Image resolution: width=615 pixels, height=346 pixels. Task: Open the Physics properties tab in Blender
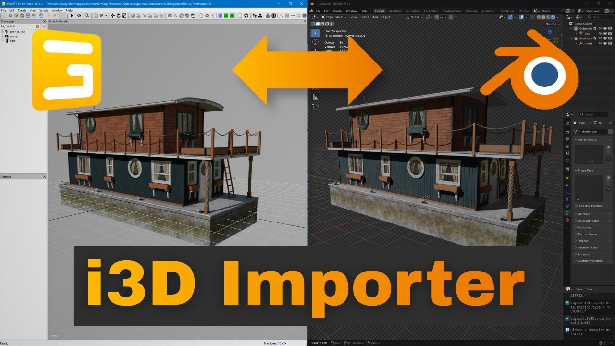[567, 199]
